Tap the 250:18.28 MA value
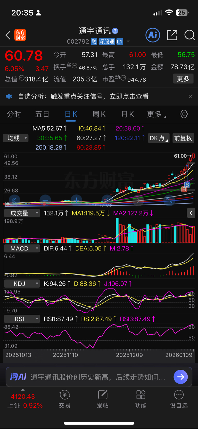The width and height of the screenshot is (198, 429). (51, 148)
